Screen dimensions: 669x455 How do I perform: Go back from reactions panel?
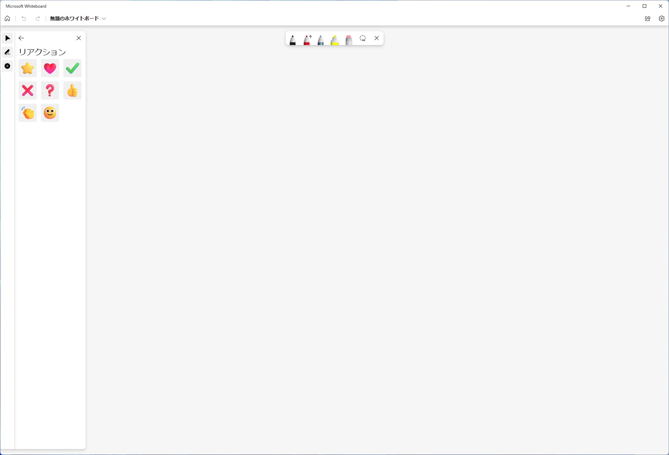point(21,38)
